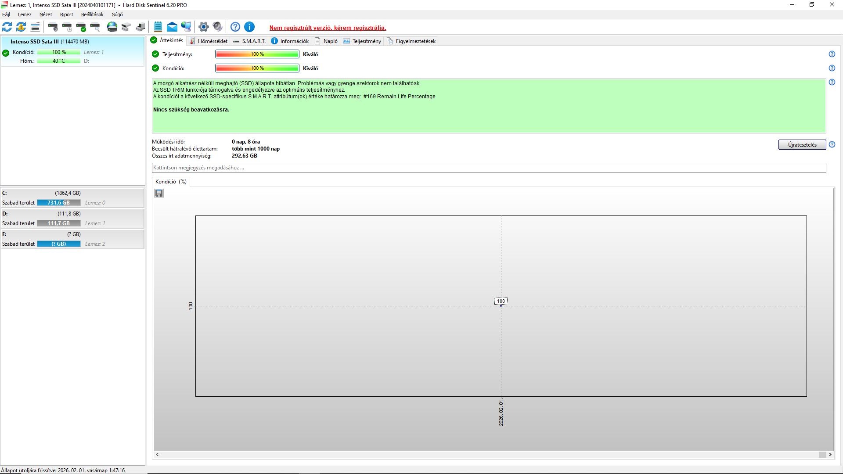Click the Kondíció 100% health bar
843x474 pixels.
[257, 68]
